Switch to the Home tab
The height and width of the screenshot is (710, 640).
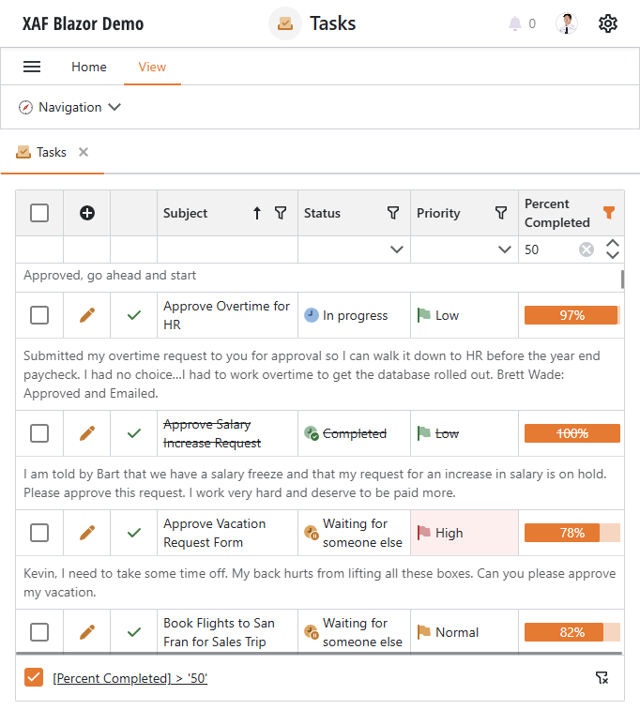point(89,67)
